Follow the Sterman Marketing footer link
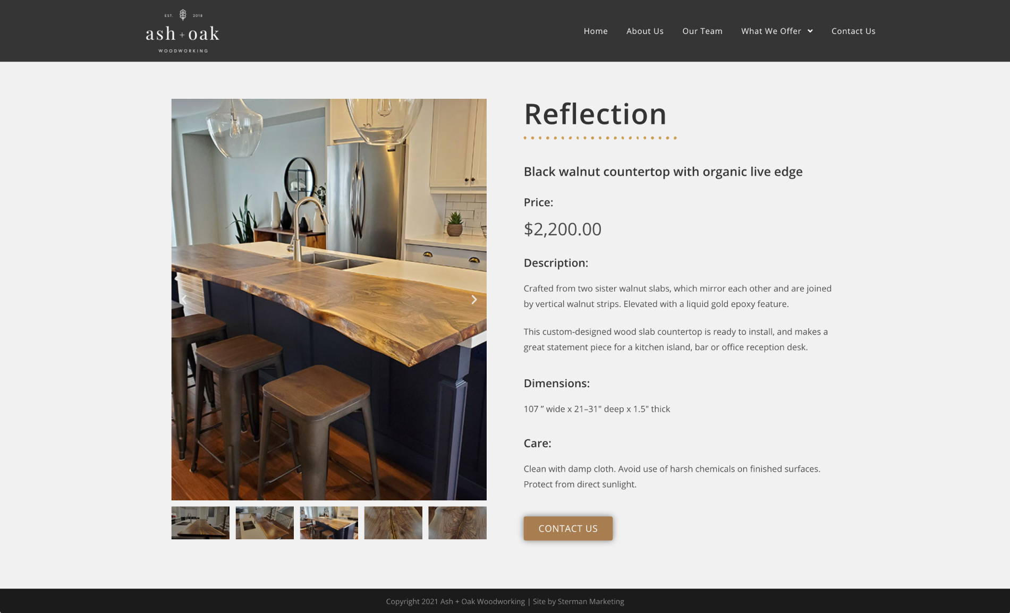1010x613 pixels. pyautogui.click(x=591, y=601)
